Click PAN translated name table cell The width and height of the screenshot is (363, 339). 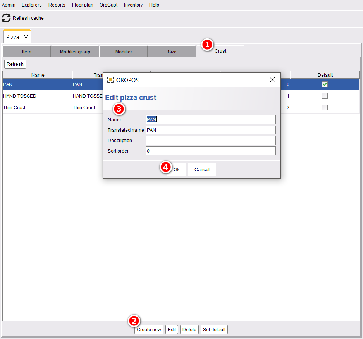pyautogui.click(x=88, y=84)
